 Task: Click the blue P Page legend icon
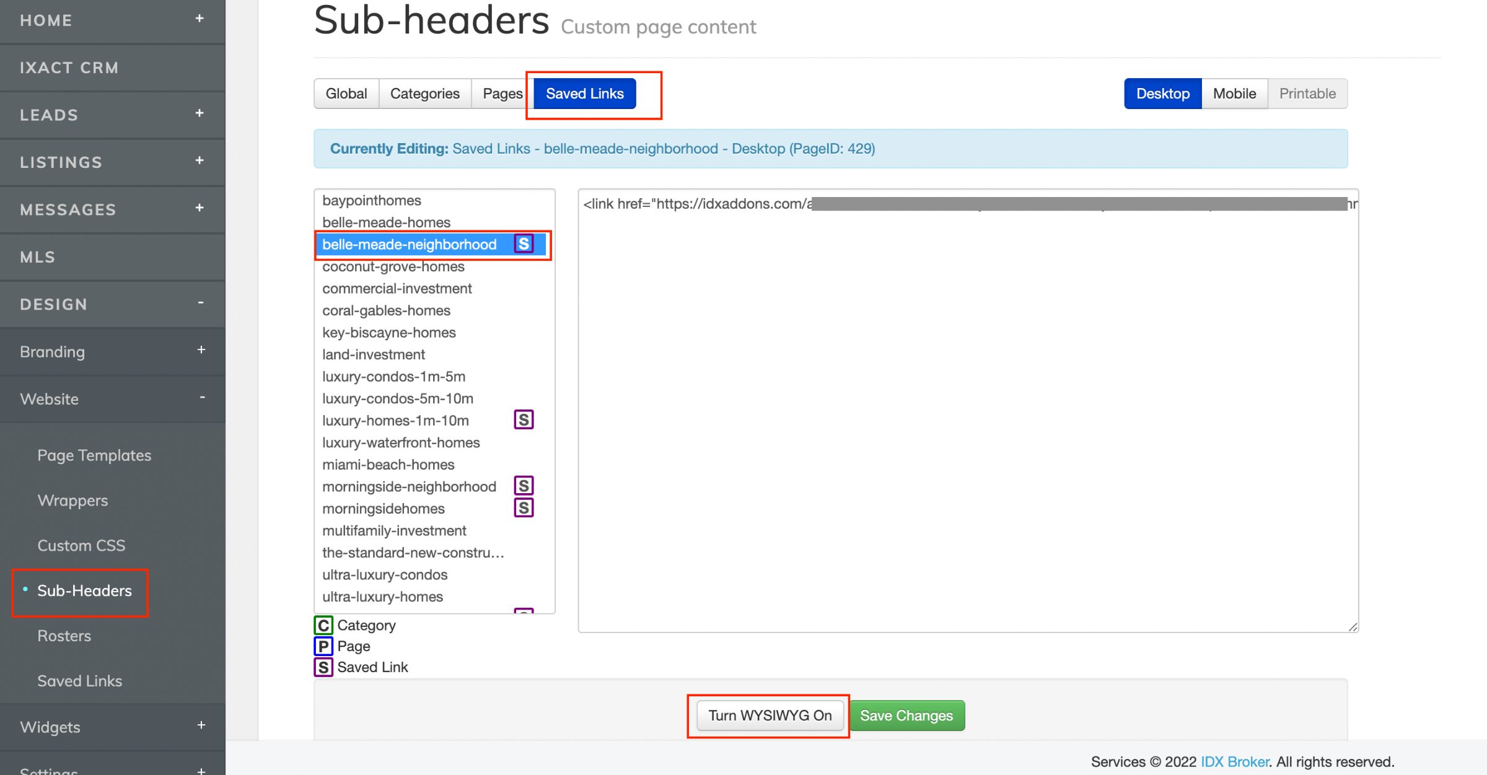pos(323,646)
